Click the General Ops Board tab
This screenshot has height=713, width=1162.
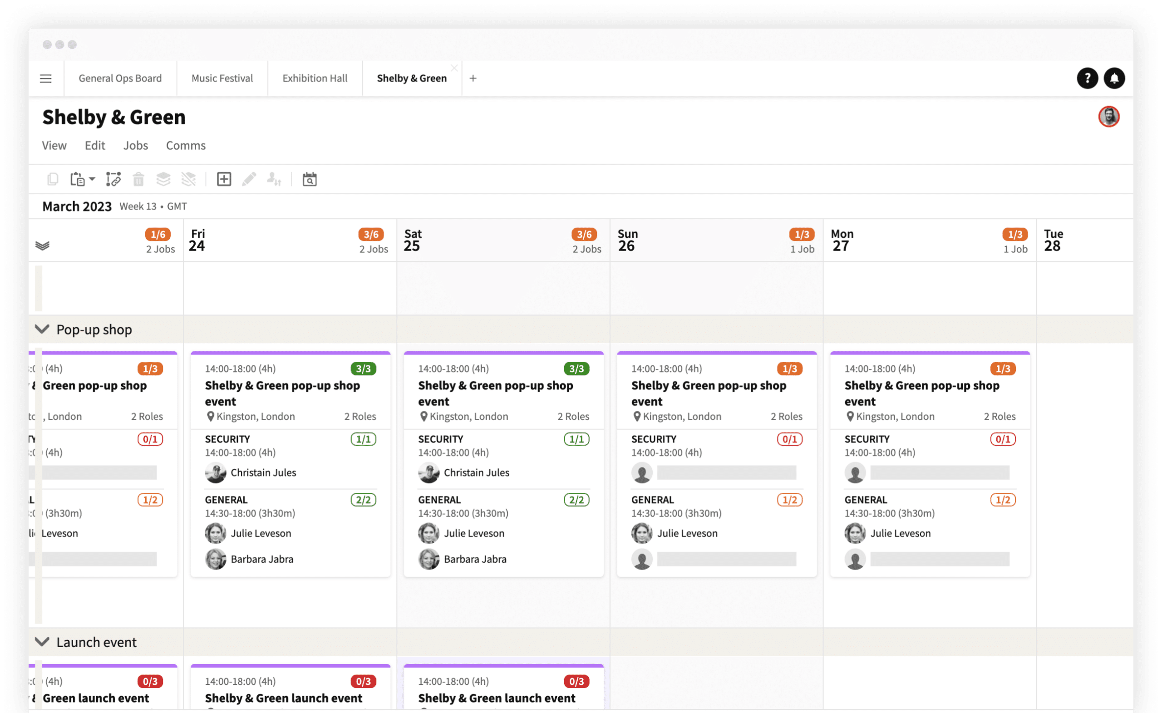click(119, 78)
